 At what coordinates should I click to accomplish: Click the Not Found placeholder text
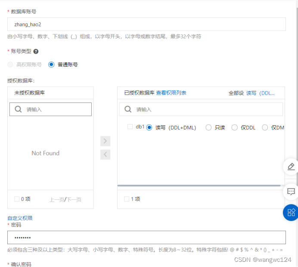(46, 153)
